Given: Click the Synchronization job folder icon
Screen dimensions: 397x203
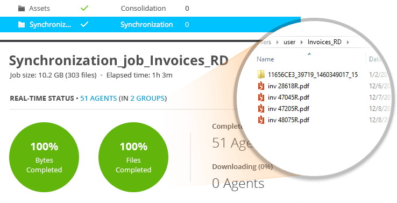Looking at the screenshot, I should [22, 25].
